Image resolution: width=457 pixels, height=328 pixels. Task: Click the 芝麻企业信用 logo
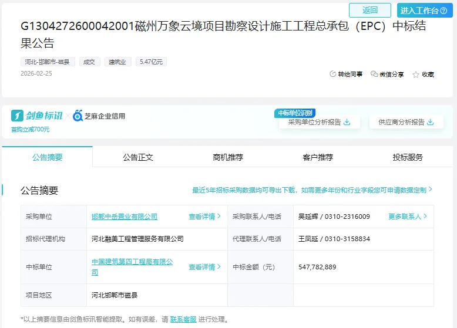tap(99, 116)
